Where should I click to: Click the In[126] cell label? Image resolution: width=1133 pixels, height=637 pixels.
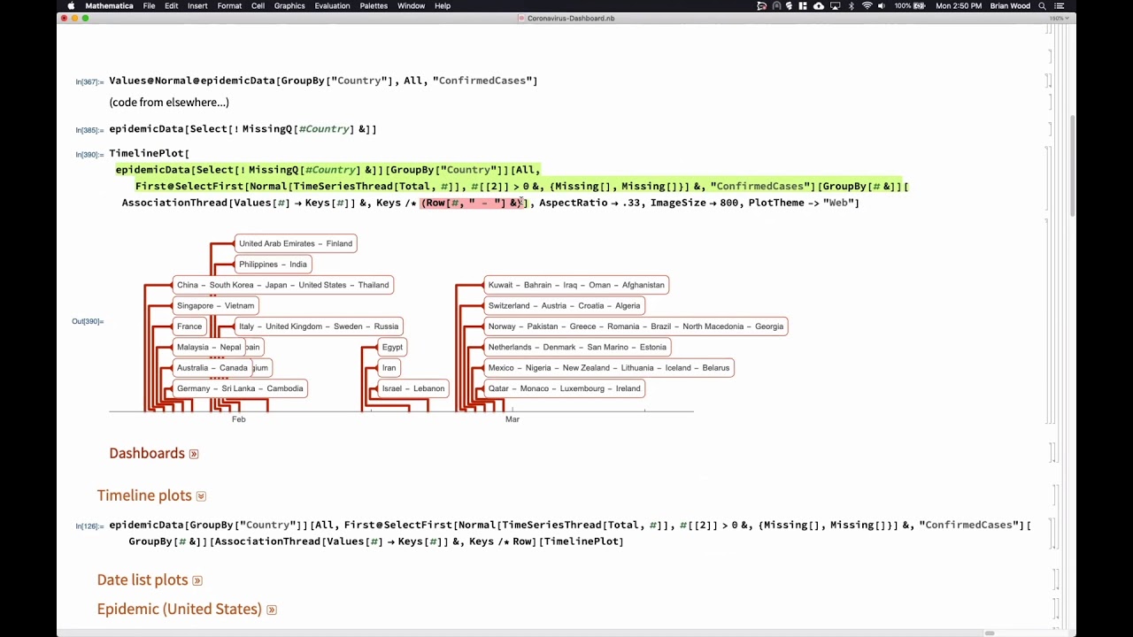pyautogui.click(x=89, y=526)
